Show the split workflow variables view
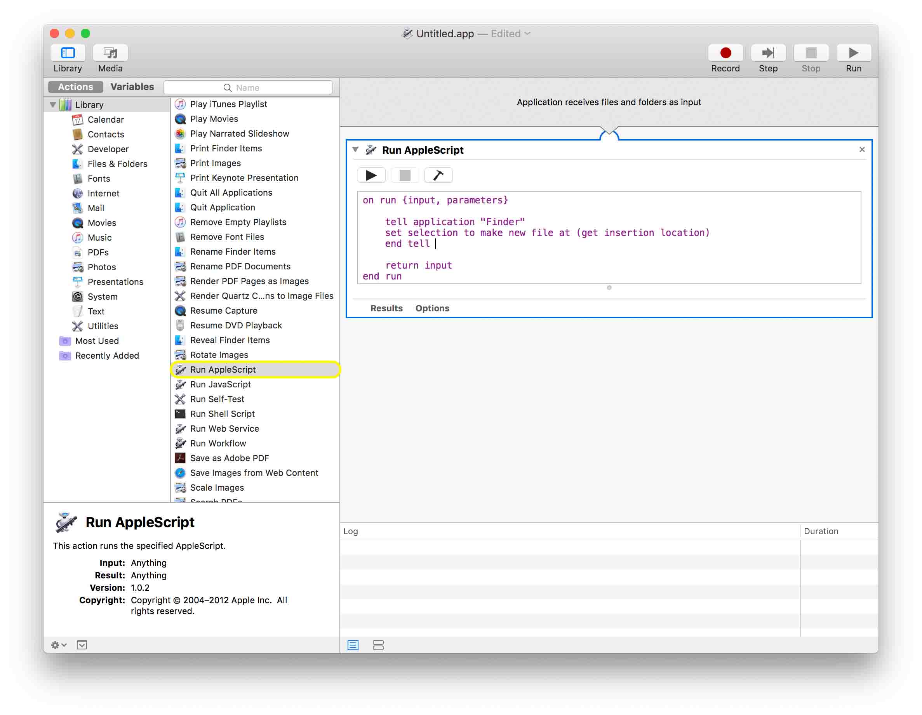 [x=378, y=645]
